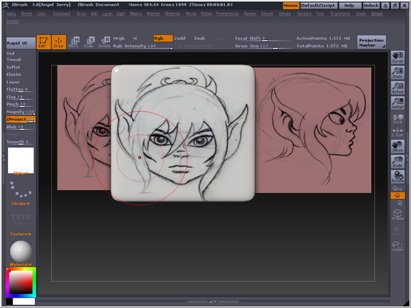Select the Move tool in top toolbar
This screenshot has width=411, height=308.
pos(74,42)
